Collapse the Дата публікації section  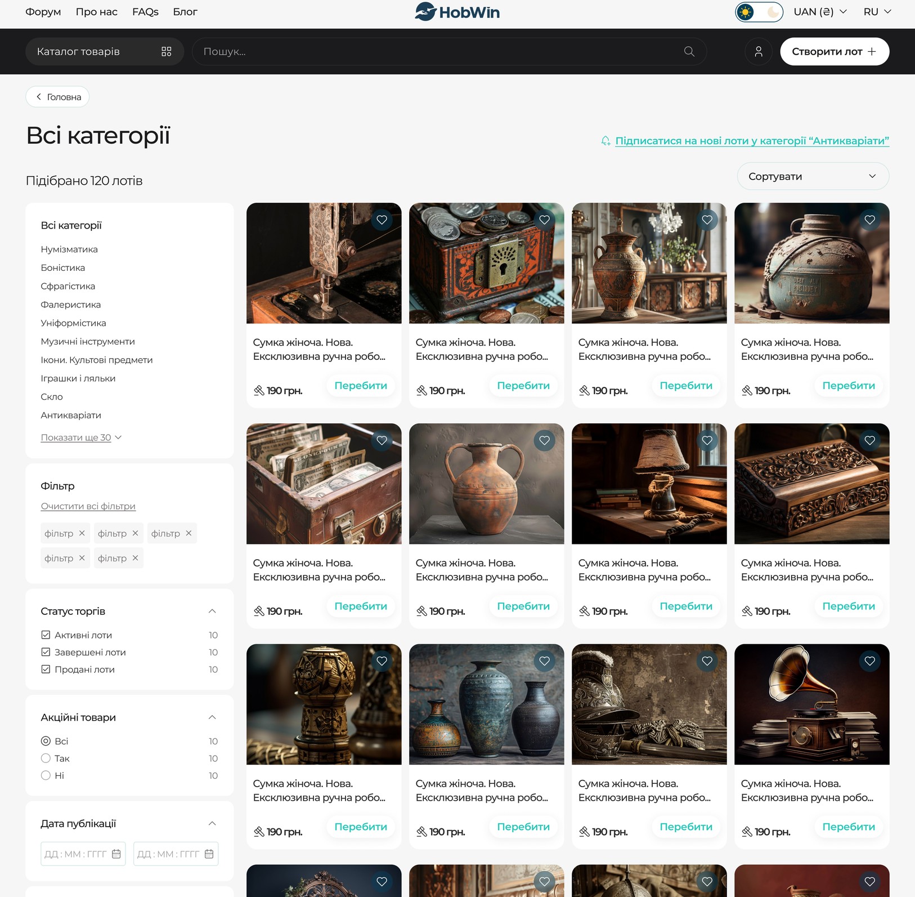tap(212, 824)
